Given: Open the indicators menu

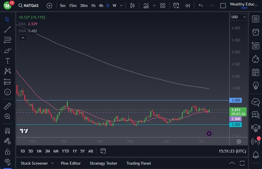Looking at the screenshot, I should [146, 5].
